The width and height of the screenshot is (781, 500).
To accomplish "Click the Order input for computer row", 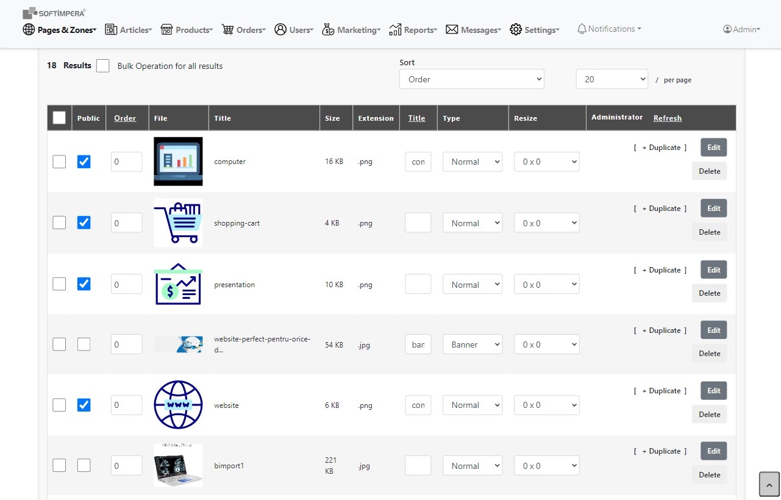I will [127, 162].
